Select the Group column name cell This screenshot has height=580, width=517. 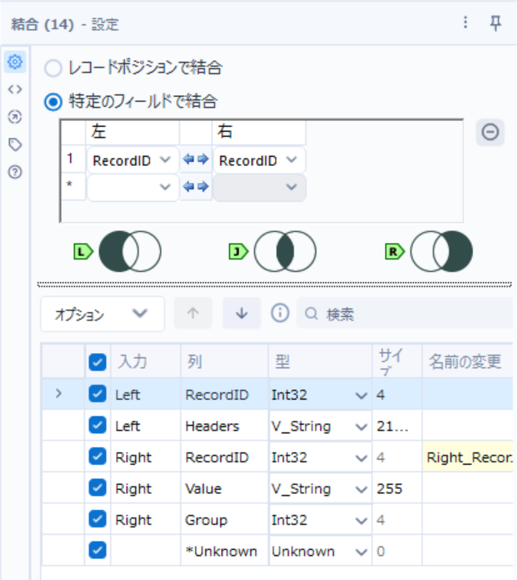pos(224,520)
